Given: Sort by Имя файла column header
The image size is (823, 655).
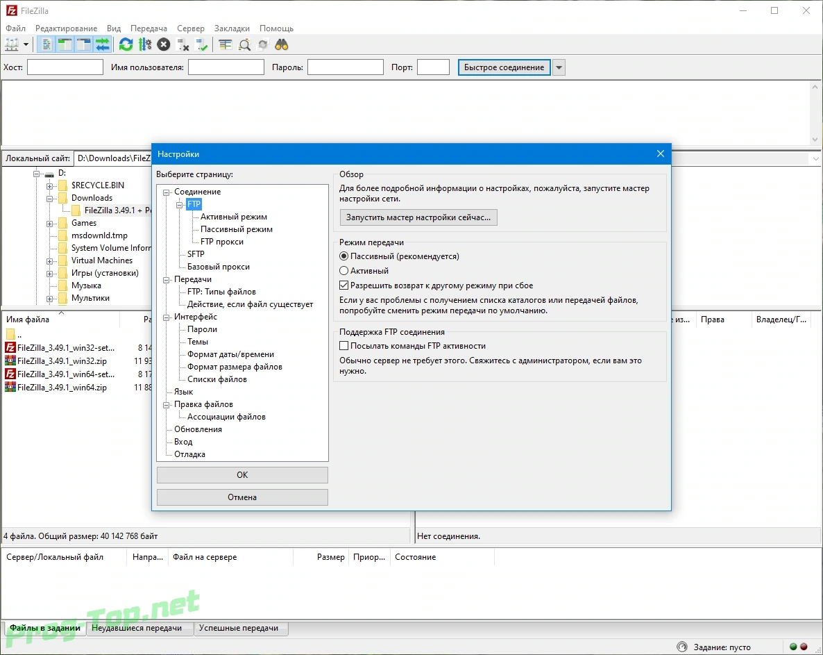Looking at the screenshot, I should 61,320.
